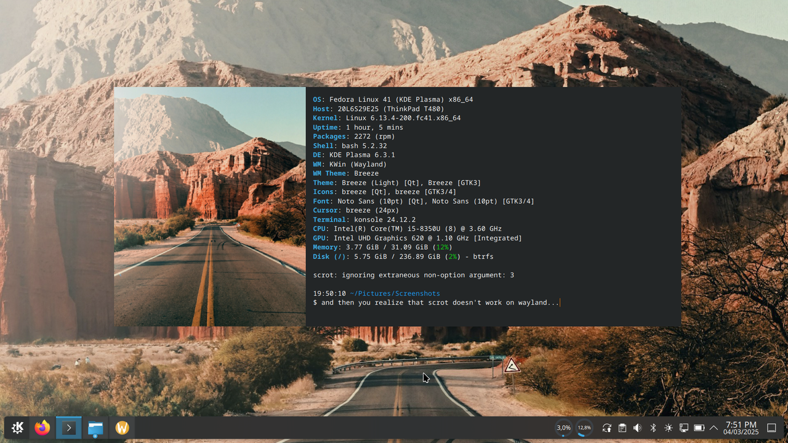Image resolution: width=788 pixels, height=443 pixels.
Task: Click the "Host: 20L6S29E25 (ThinkPad T480)" line
Action: [378, 109]
